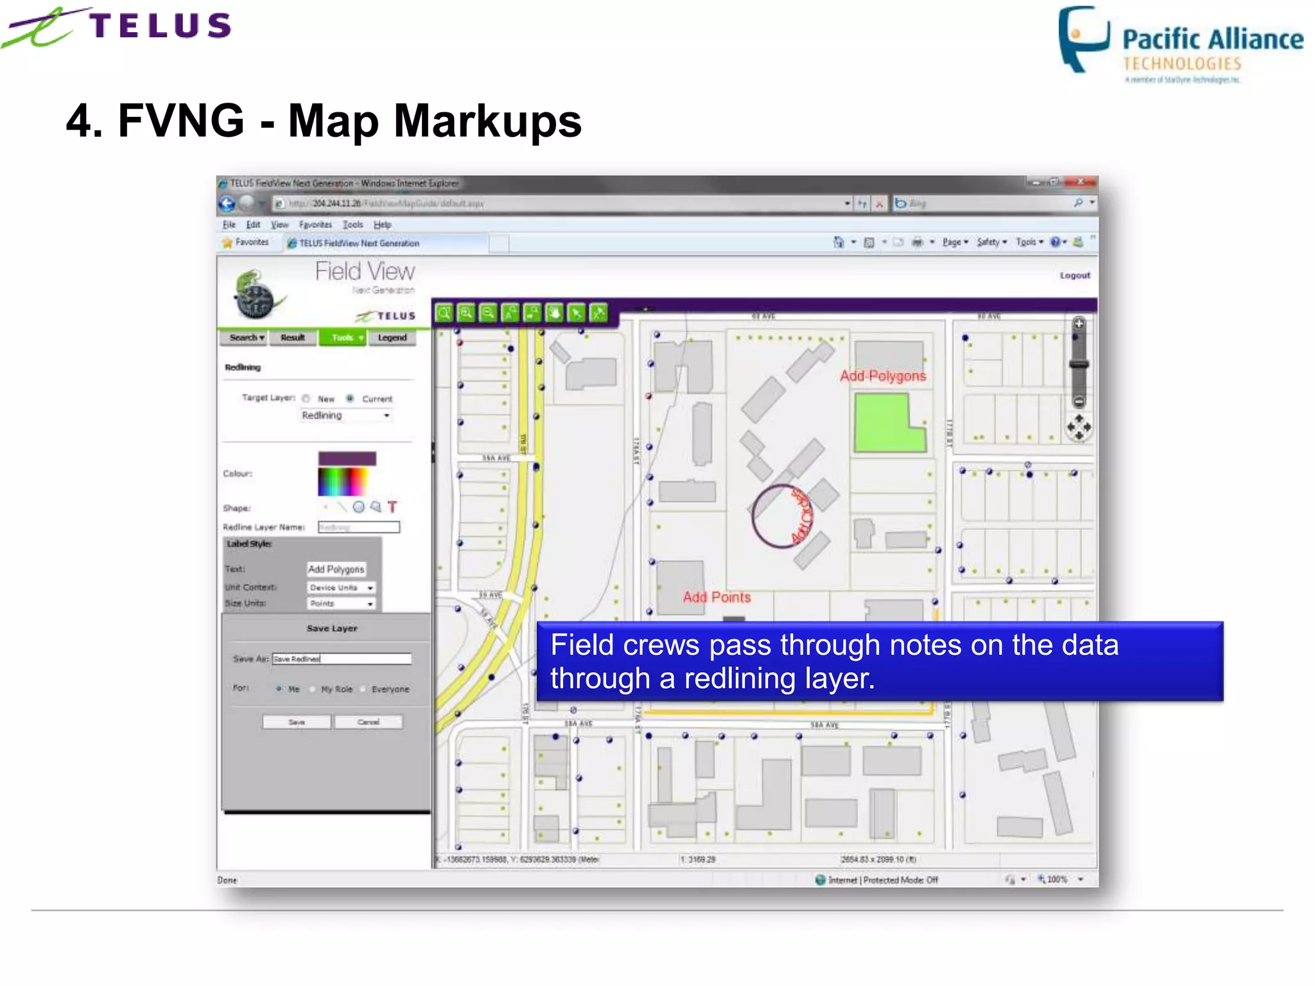Image resolution: width=1315 pixels, height=986 pixels.
Task: Click the Save button in Save Layer
Action: [297, 722]
